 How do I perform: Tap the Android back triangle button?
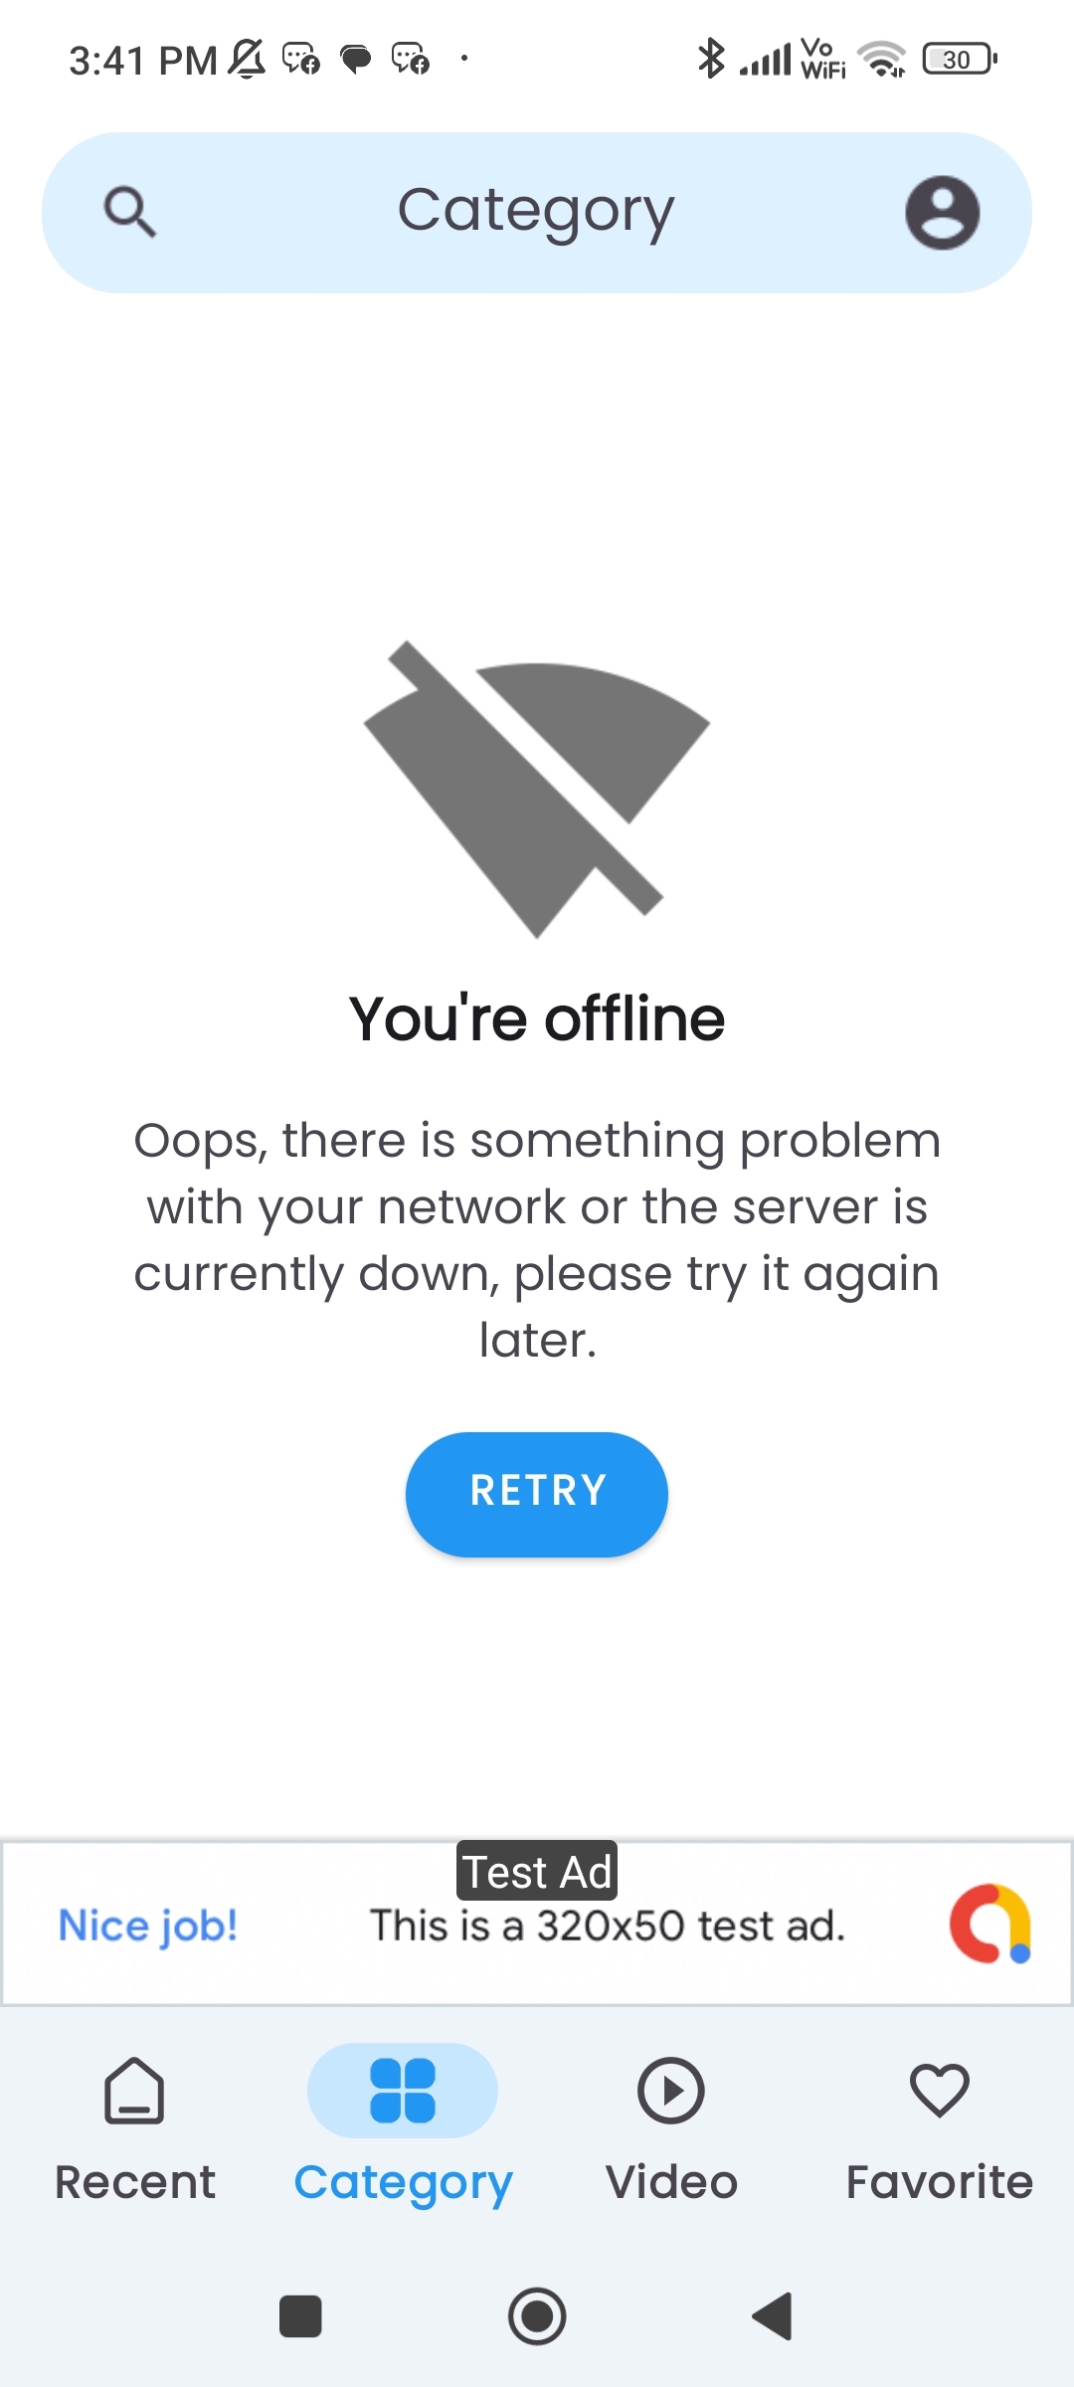773,2316
